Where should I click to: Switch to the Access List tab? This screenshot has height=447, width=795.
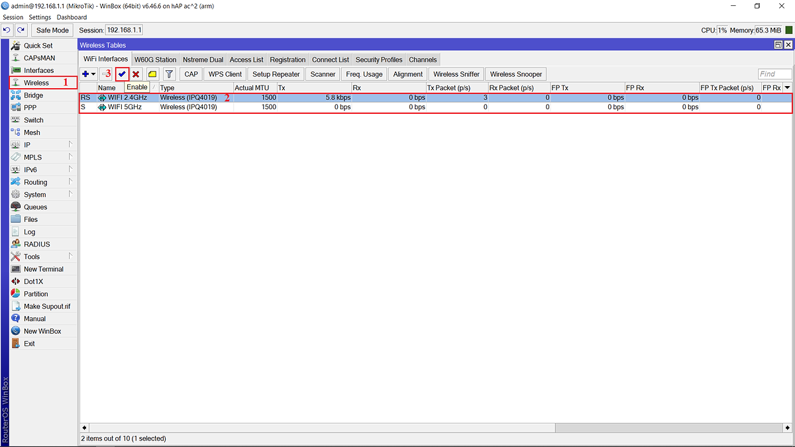click(x=246, y=60)
